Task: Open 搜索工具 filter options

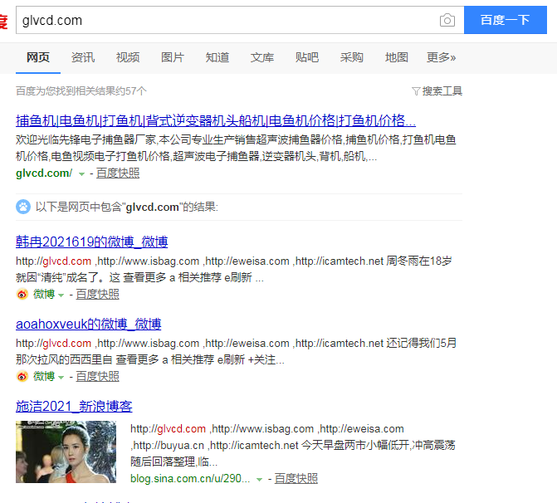Action: point(442,91)
